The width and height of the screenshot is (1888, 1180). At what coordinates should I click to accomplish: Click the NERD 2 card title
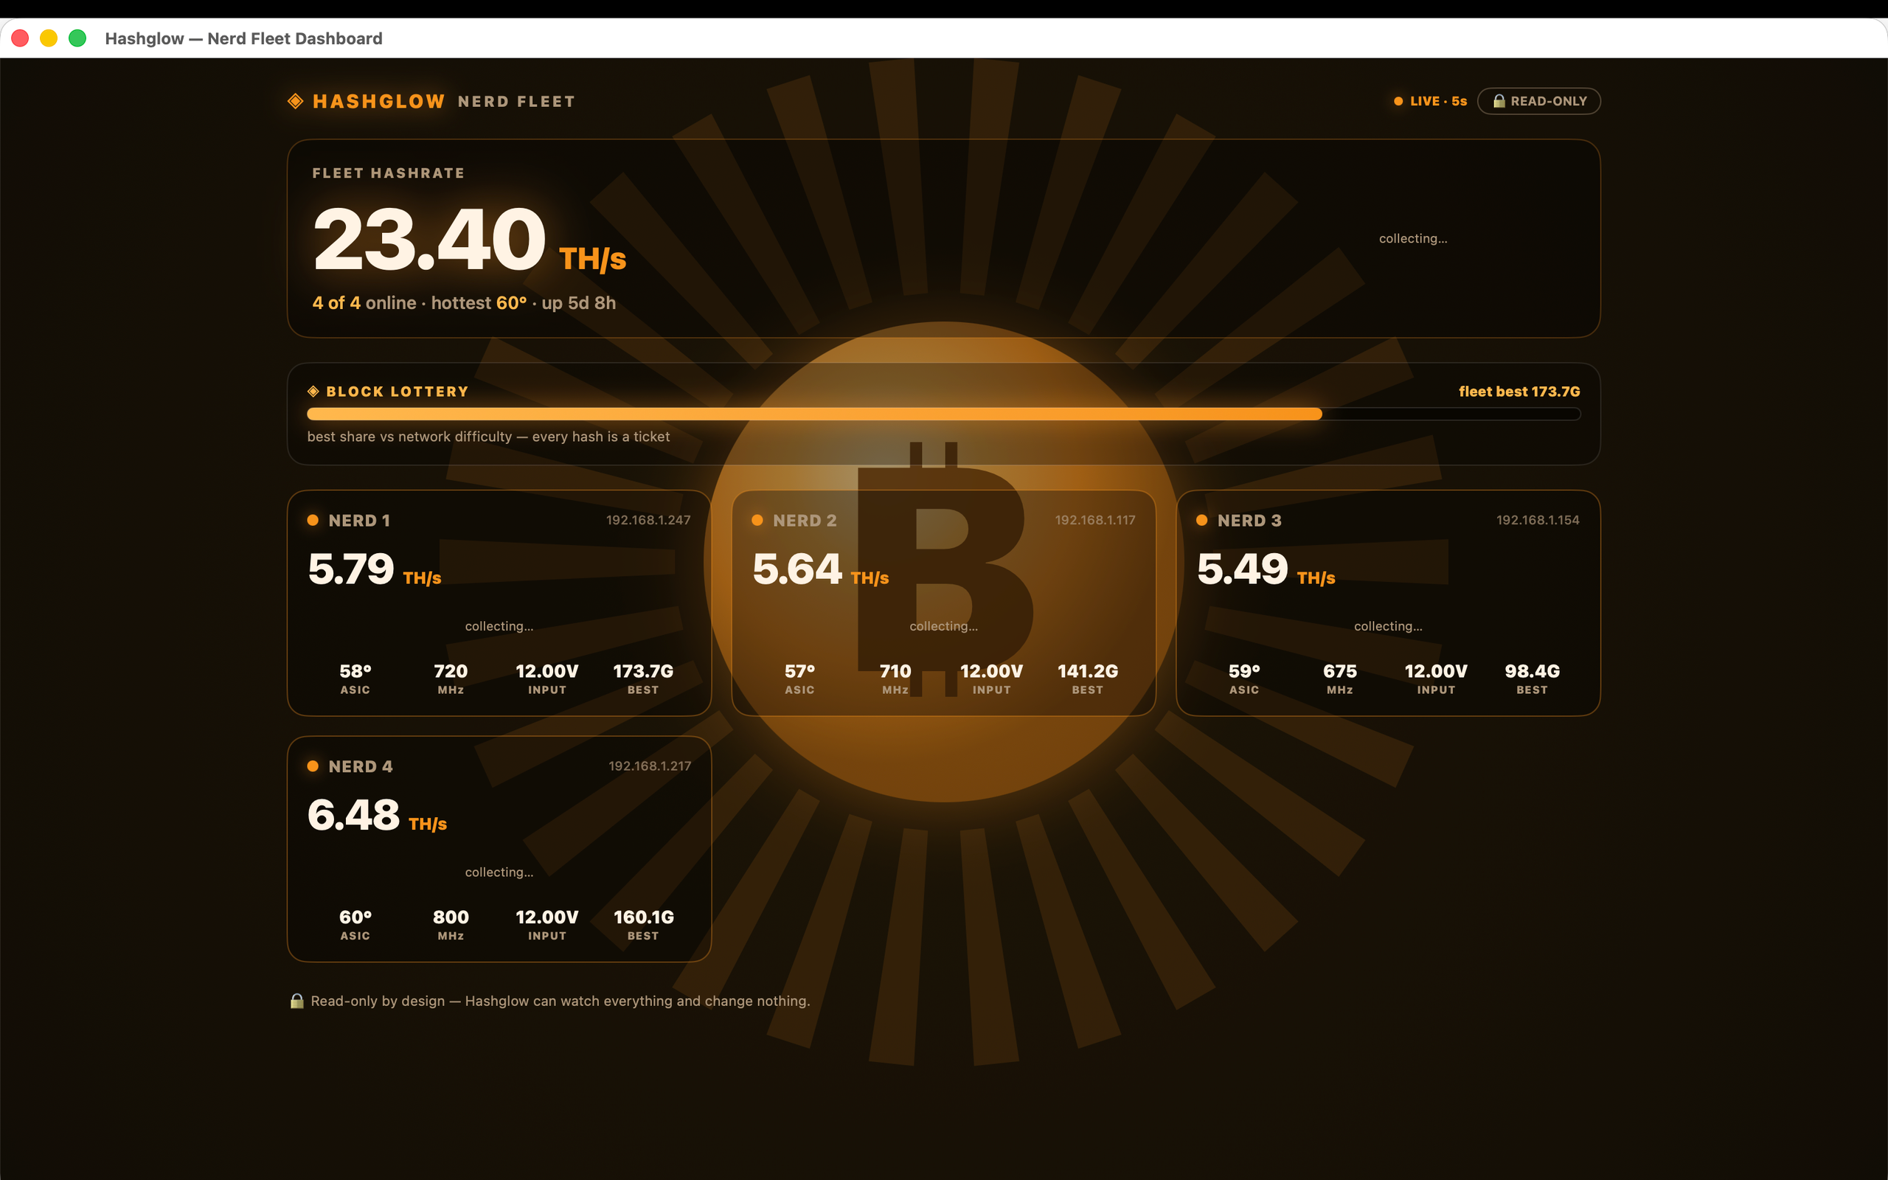[805, 521]
